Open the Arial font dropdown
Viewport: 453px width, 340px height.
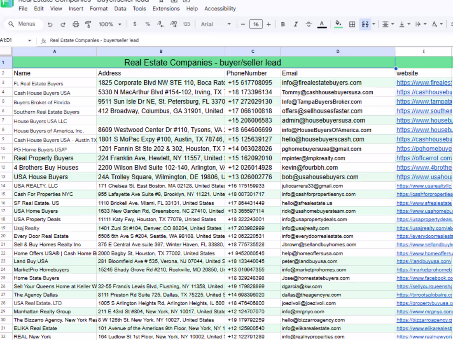tap(216, 24)
